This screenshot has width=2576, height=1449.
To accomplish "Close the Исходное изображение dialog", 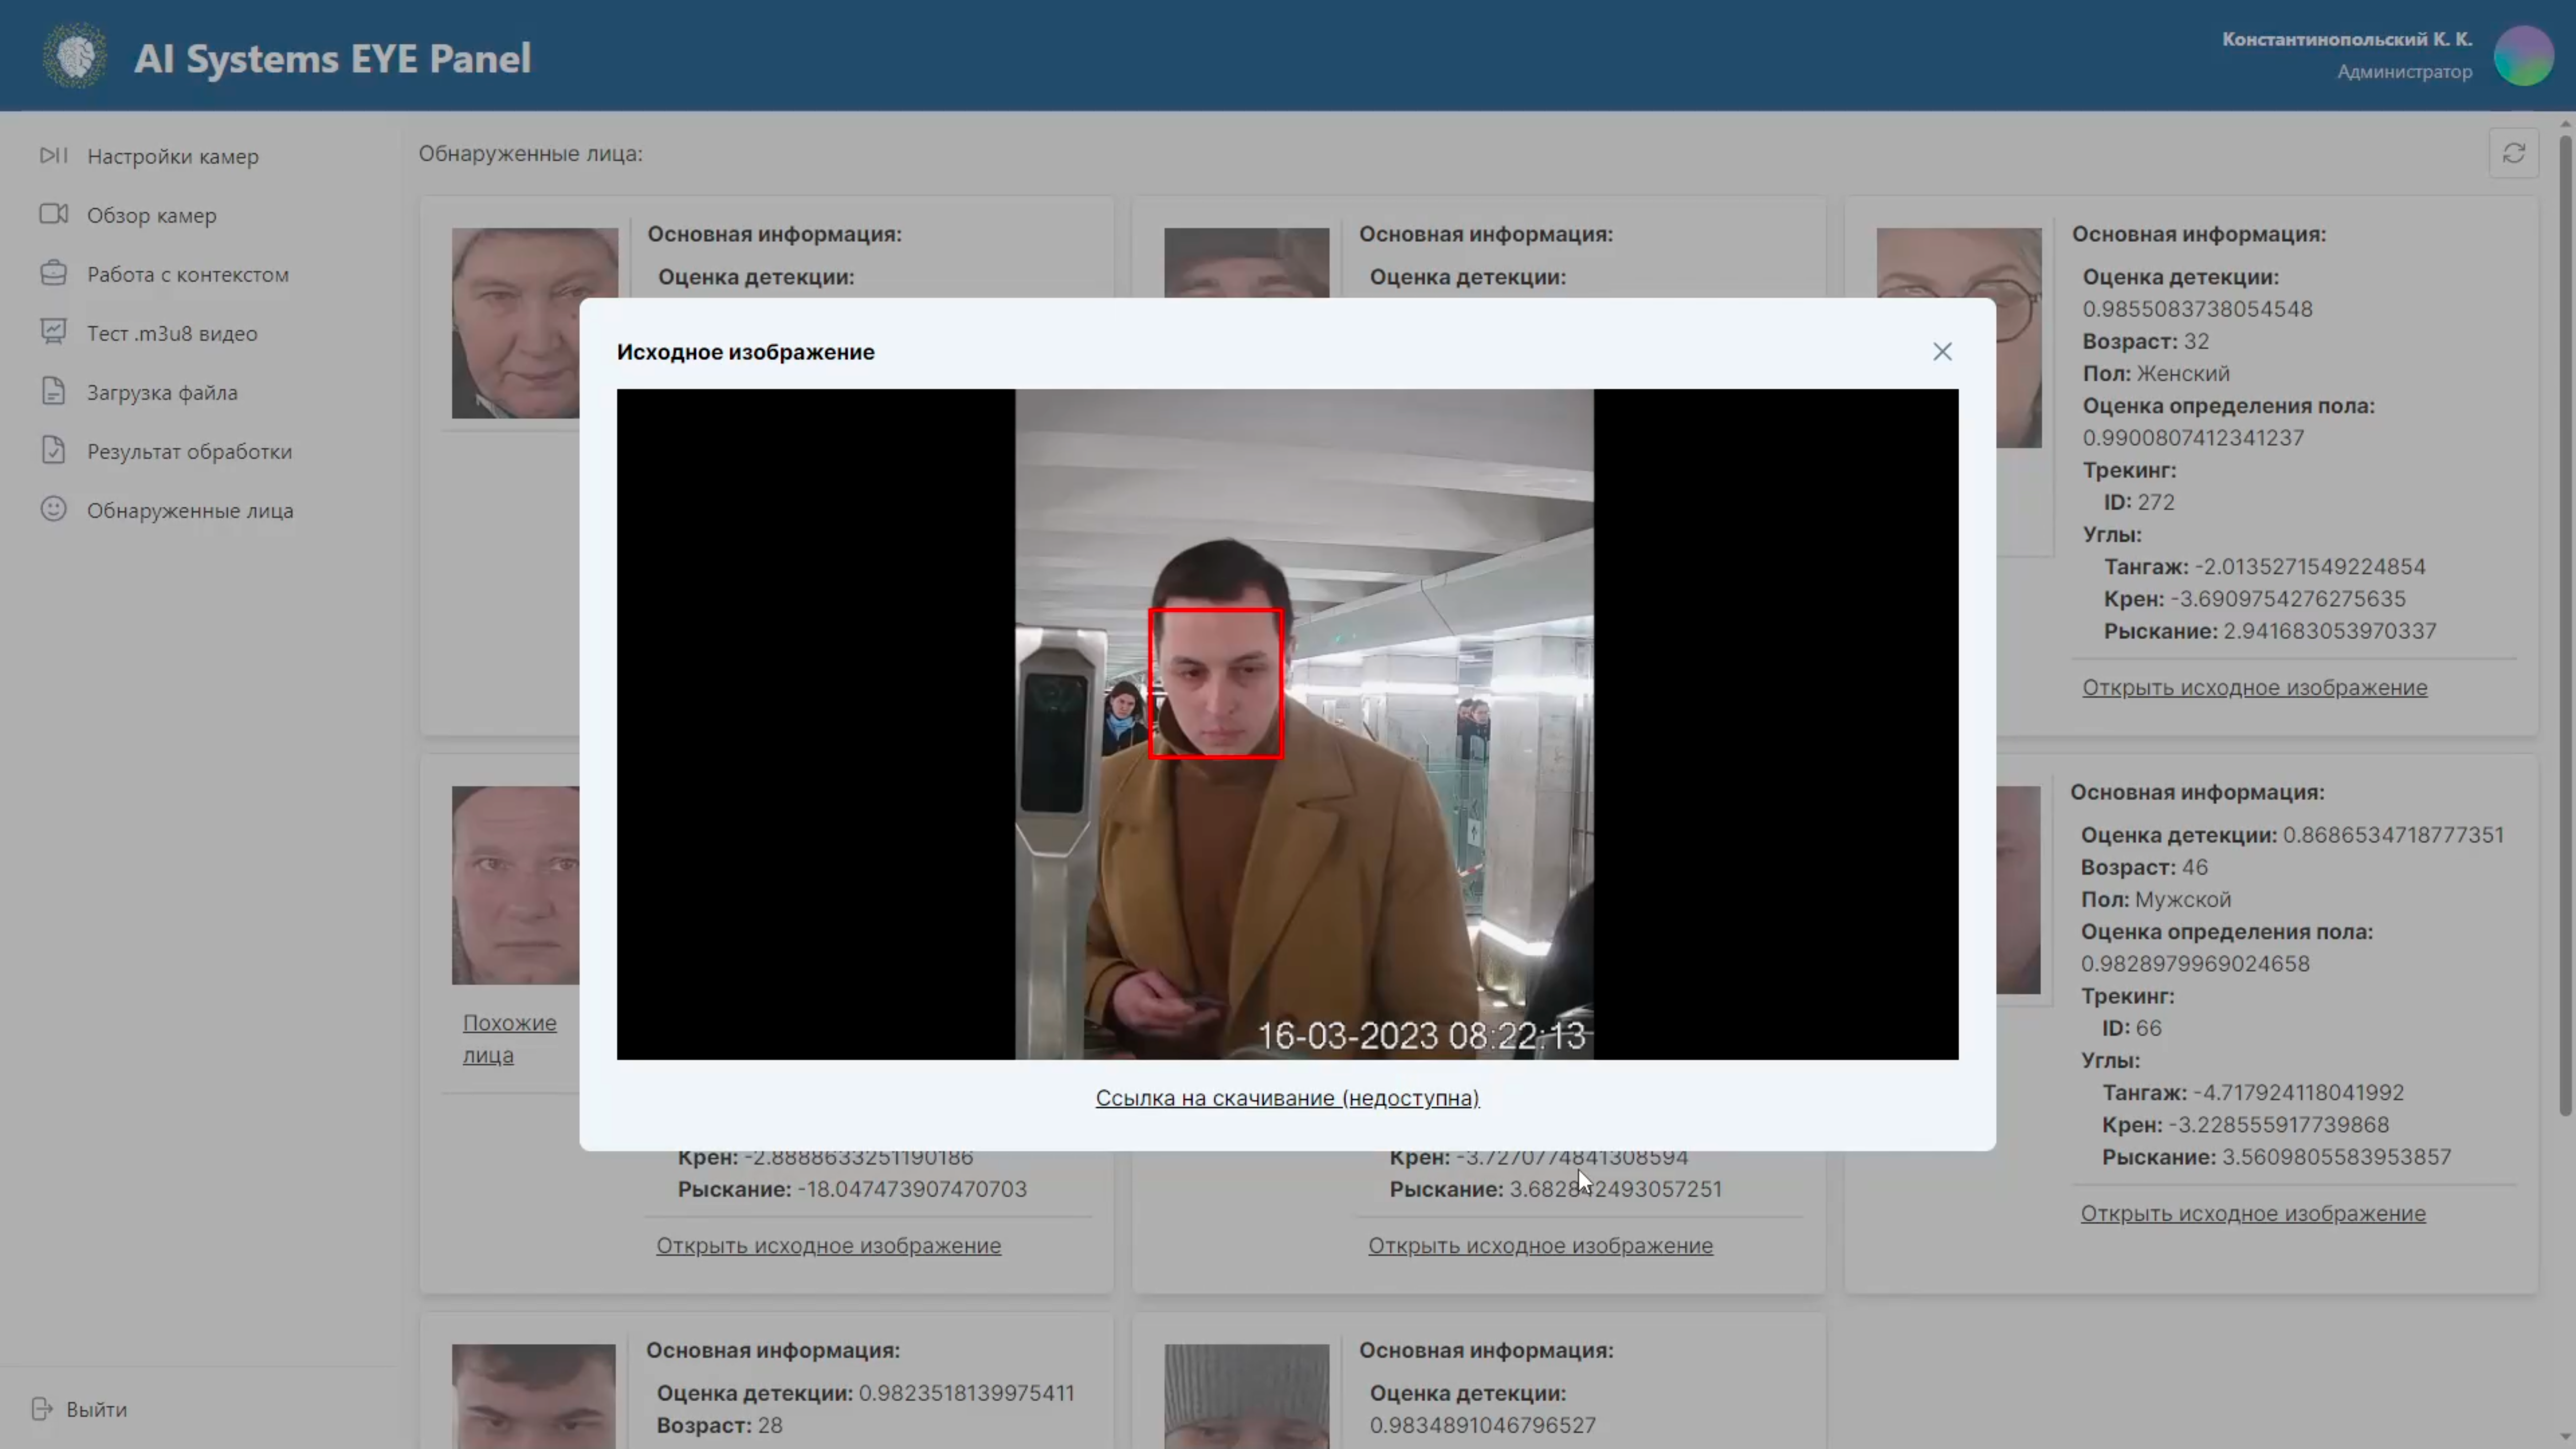I will pos(1942,352).
